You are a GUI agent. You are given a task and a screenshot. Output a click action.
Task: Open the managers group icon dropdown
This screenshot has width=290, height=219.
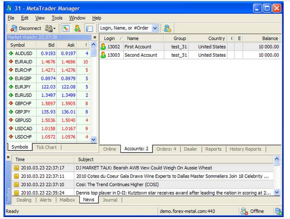coord(50,28)
